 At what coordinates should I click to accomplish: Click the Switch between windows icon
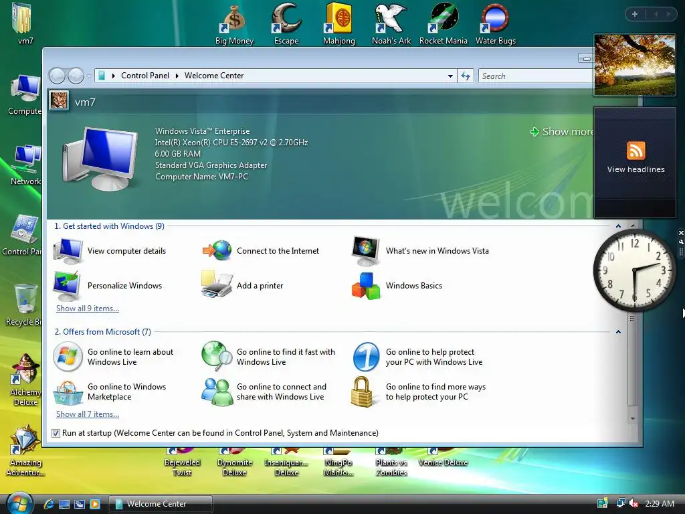point(80,504)
